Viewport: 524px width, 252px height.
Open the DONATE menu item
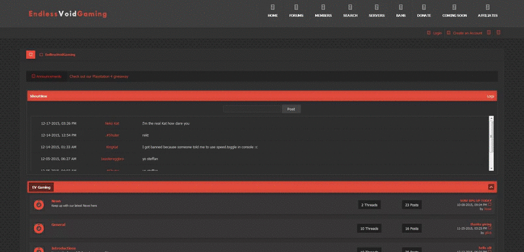click(x=424, y=16)
